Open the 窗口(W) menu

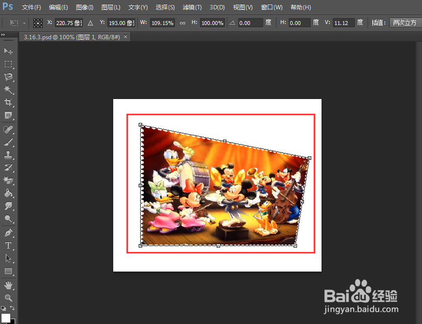pyautogui.click(x=272, y=7)
